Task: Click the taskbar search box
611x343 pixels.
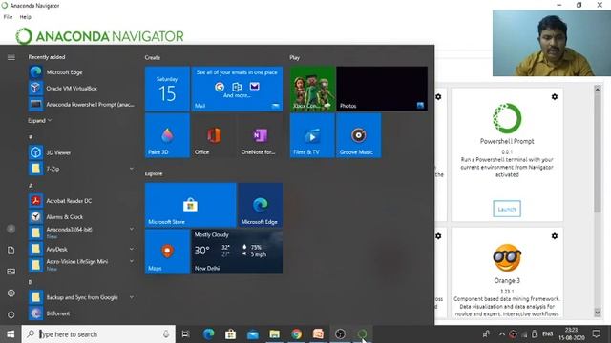Action: click(x=98, y=334)
